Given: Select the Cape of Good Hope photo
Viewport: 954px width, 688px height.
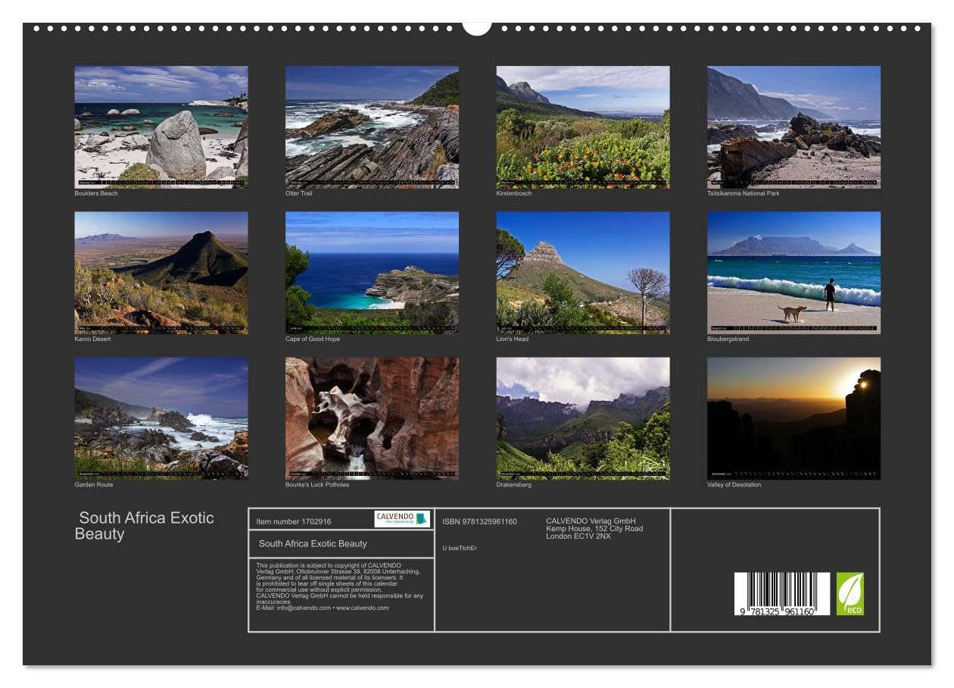Looking at the screenshot, I should (372, 273).
